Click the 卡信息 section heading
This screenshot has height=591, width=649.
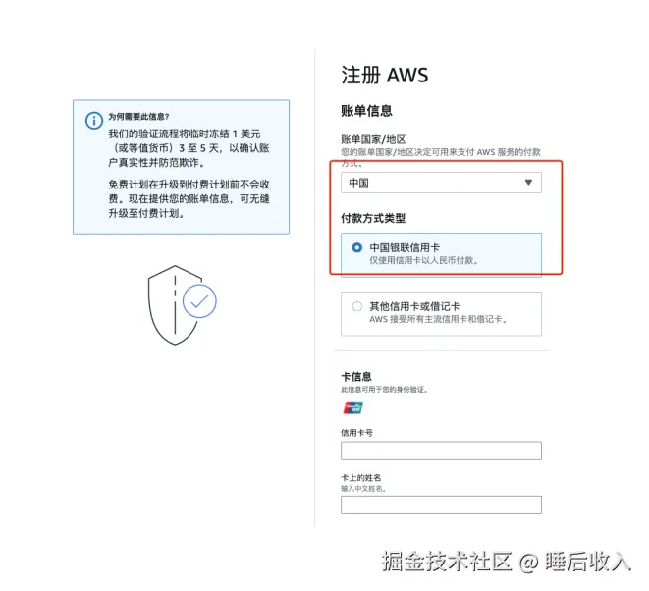(x=356, y=377)
